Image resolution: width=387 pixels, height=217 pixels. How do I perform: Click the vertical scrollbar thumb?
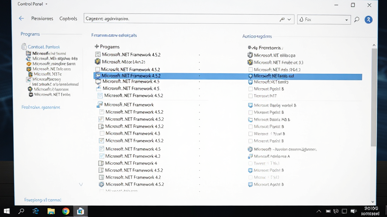pyautogui.click(x=374, y=97)
